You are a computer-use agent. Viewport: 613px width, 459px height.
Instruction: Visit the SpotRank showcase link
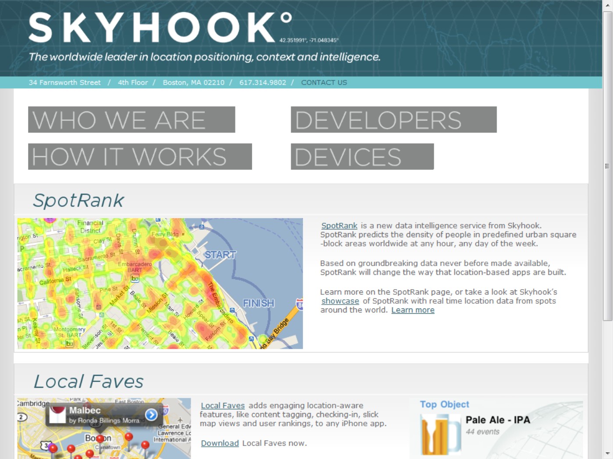[340, 301]
